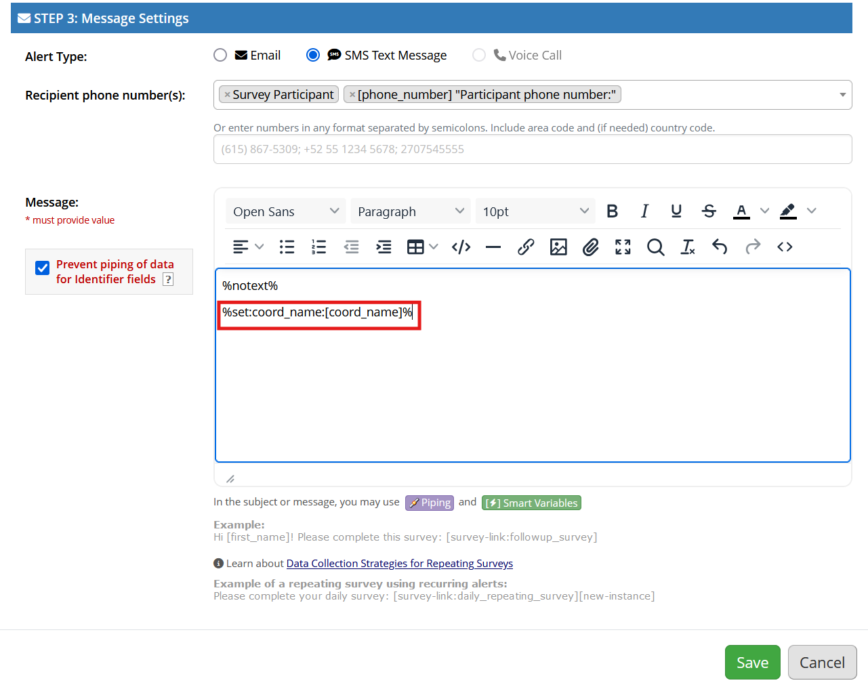Open find and replace search
The width and height of the screenshot is (868, 689).
[x=655, y=247]
